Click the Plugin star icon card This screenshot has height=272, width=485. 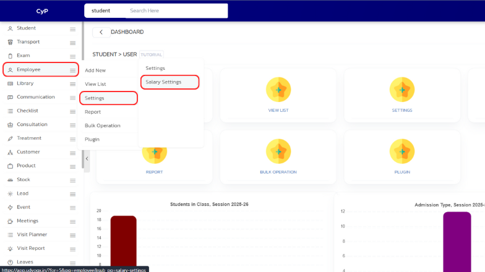point(402,152)
